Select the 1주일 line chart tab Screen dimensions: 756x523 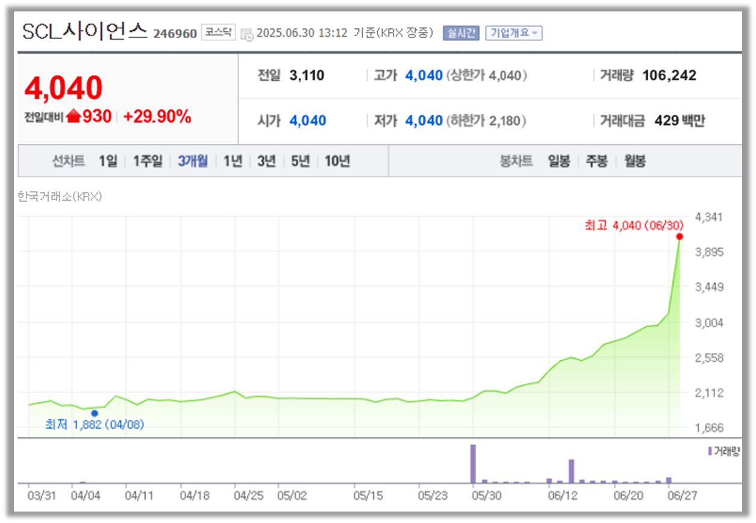[148, 161]
